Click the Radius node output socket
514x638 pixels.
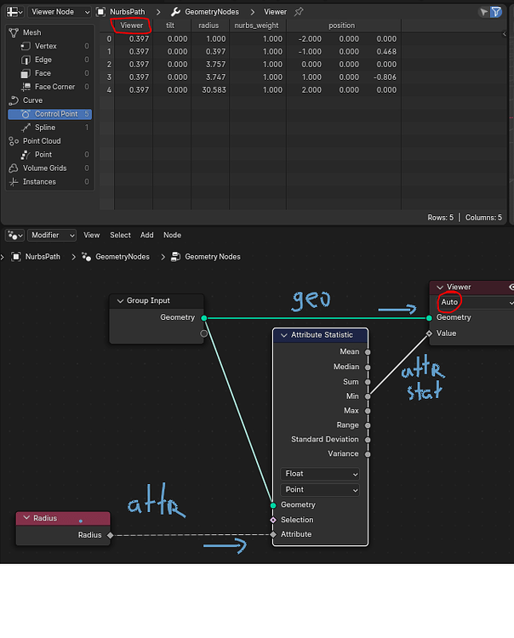coord(110,535)
